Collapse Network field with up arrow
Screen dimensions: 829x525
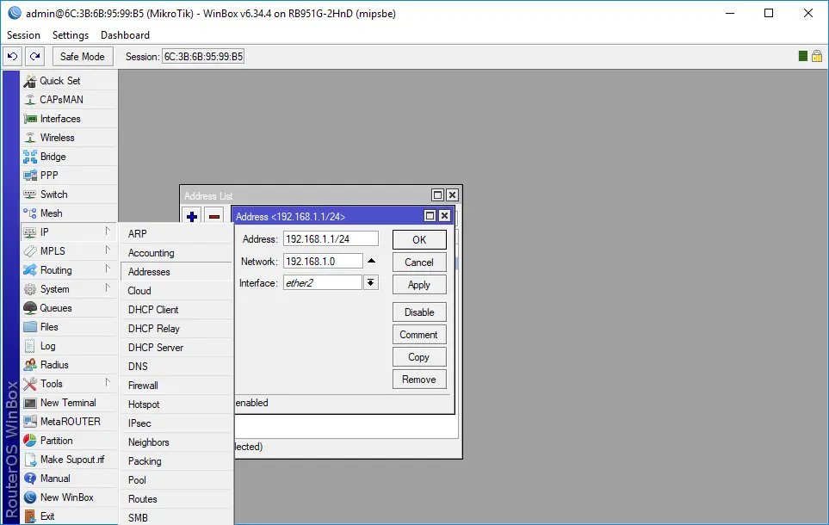[371, 261]
